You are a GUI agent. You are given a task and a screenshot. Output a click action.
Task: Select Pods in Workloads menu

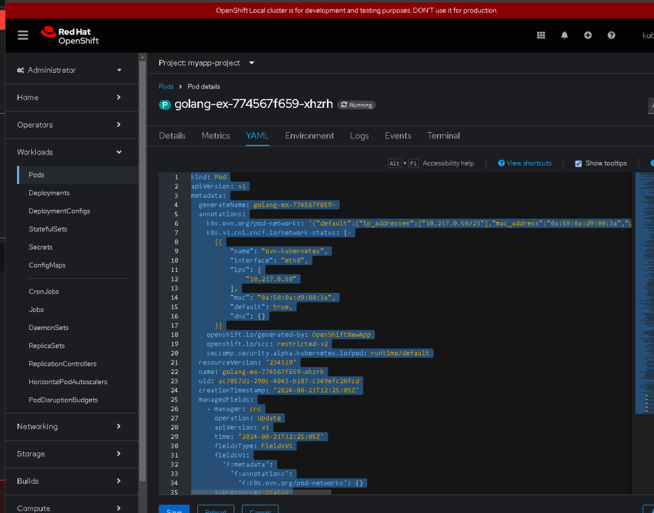pyautogui.click(x=78, y=175)
